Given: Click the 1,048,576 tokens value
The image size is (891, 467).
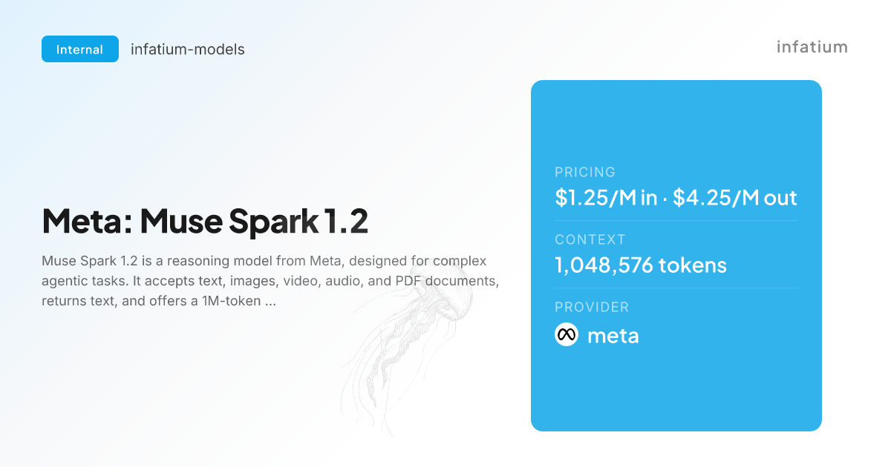Looking at the screenshot, I should (x=641, y=265).
